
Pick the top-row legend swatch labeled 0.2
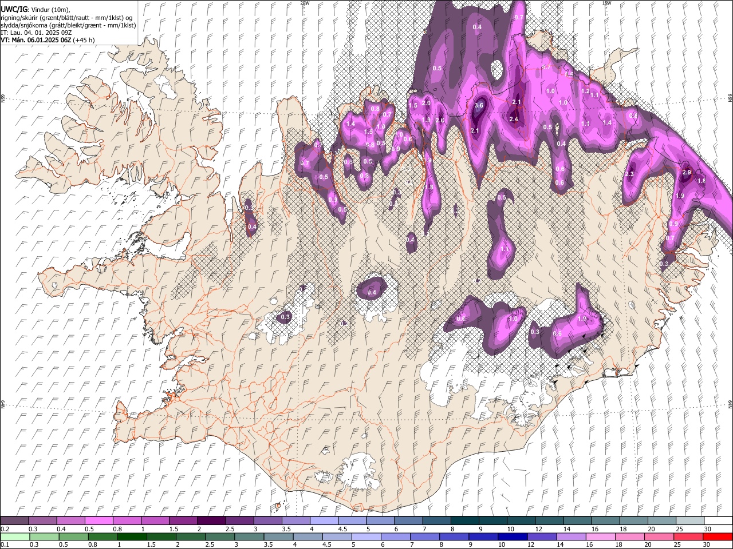click(x=14, y=521)
